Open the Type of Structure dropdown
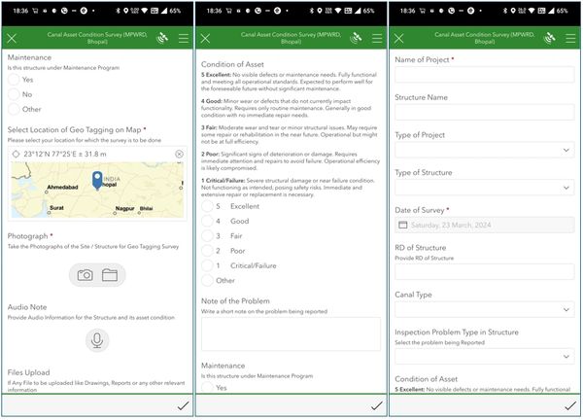The width and height of the screenshot is (583, 420). [x=484, y=188]
